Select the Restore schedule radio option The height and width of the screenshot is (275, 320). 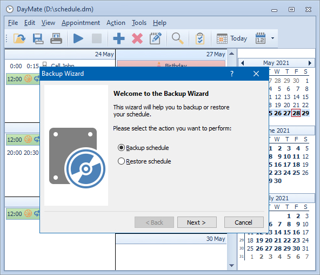pyautogui.click(x=144, y=161)
